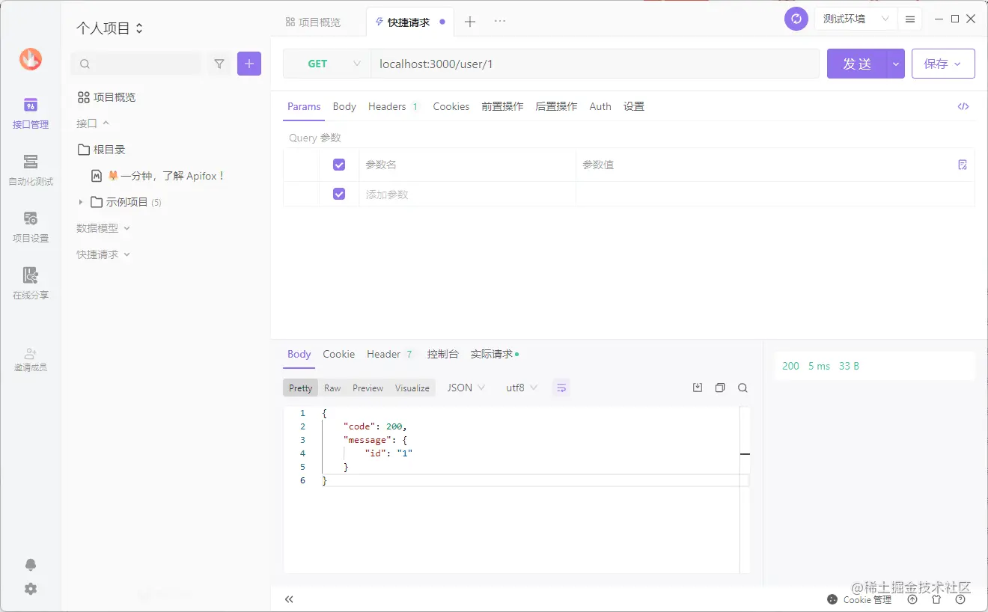The image size is (988, 612).
Task: Switch response view to Preview
Action: pos(368,388)
